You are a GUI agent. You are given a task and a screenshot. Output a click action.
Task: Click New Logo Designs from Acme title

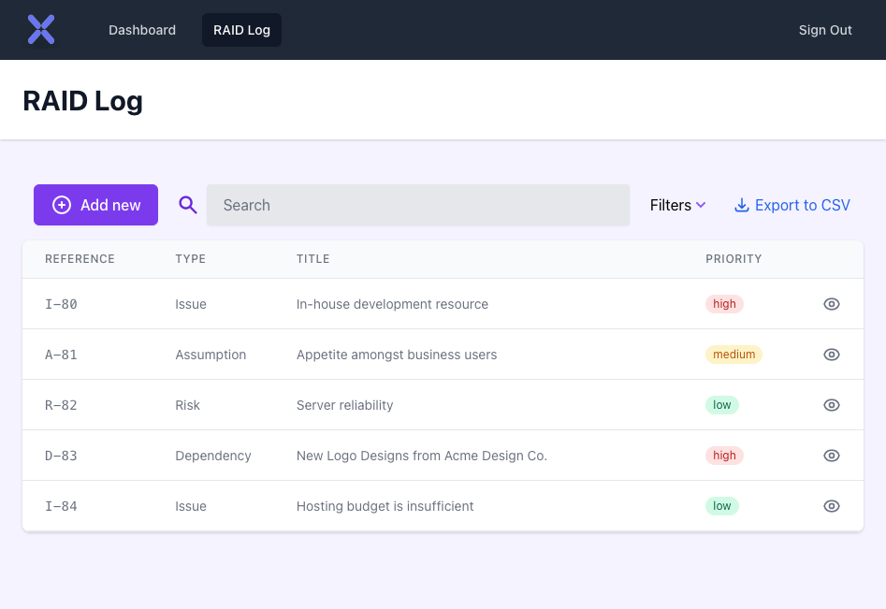[x=422, y=456]
